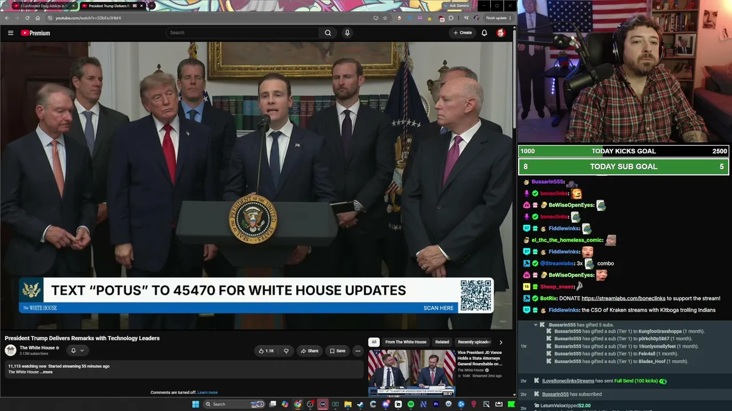Focus the YouTube search field
This screenshot has height=411, width=732.
tap(243, 33)
